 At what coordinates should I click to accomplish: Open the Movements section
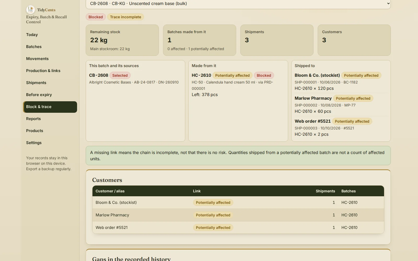[50, 59]
